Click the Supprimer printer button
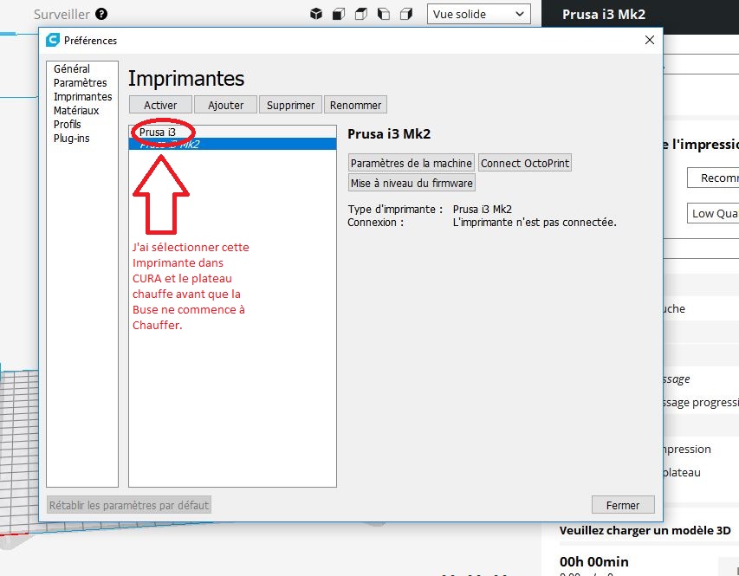The height and width of the screenshot is (576, 739). pyautogui.click(x=290, y=105)
